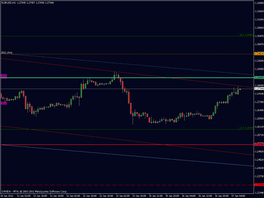Click the white 1.27944 current price tag
This screenshot has width=264, height=198.
(x=259, y=89)
